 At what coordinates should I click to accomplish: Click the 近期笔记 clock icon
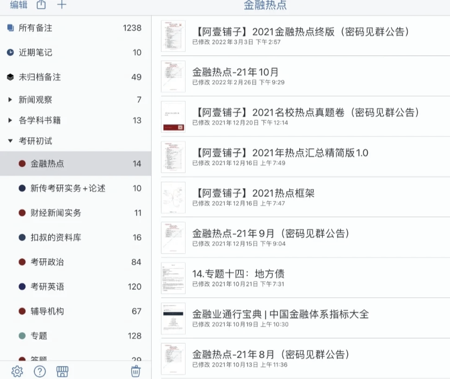10,52
